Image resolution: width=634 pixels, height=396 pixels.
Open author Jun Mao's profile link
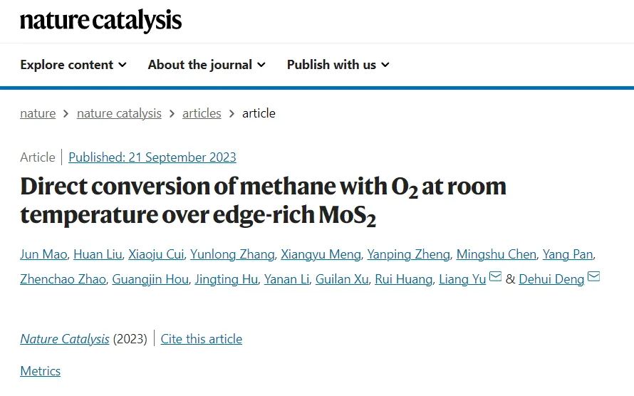click(43, 254)
